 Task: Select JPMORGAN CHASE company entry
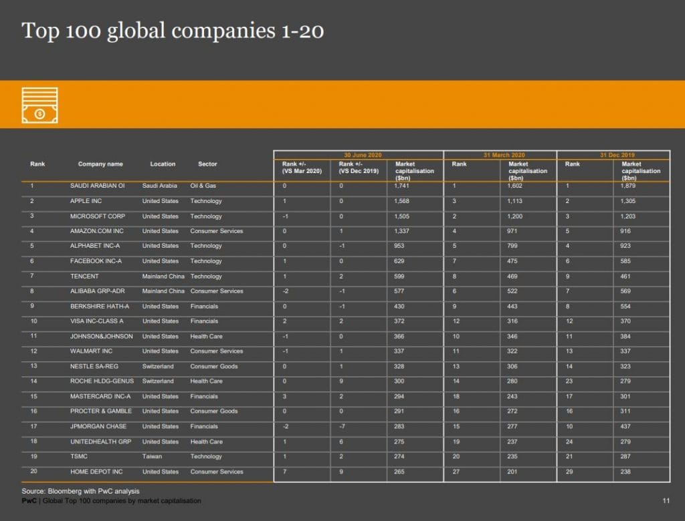point(98,426)
